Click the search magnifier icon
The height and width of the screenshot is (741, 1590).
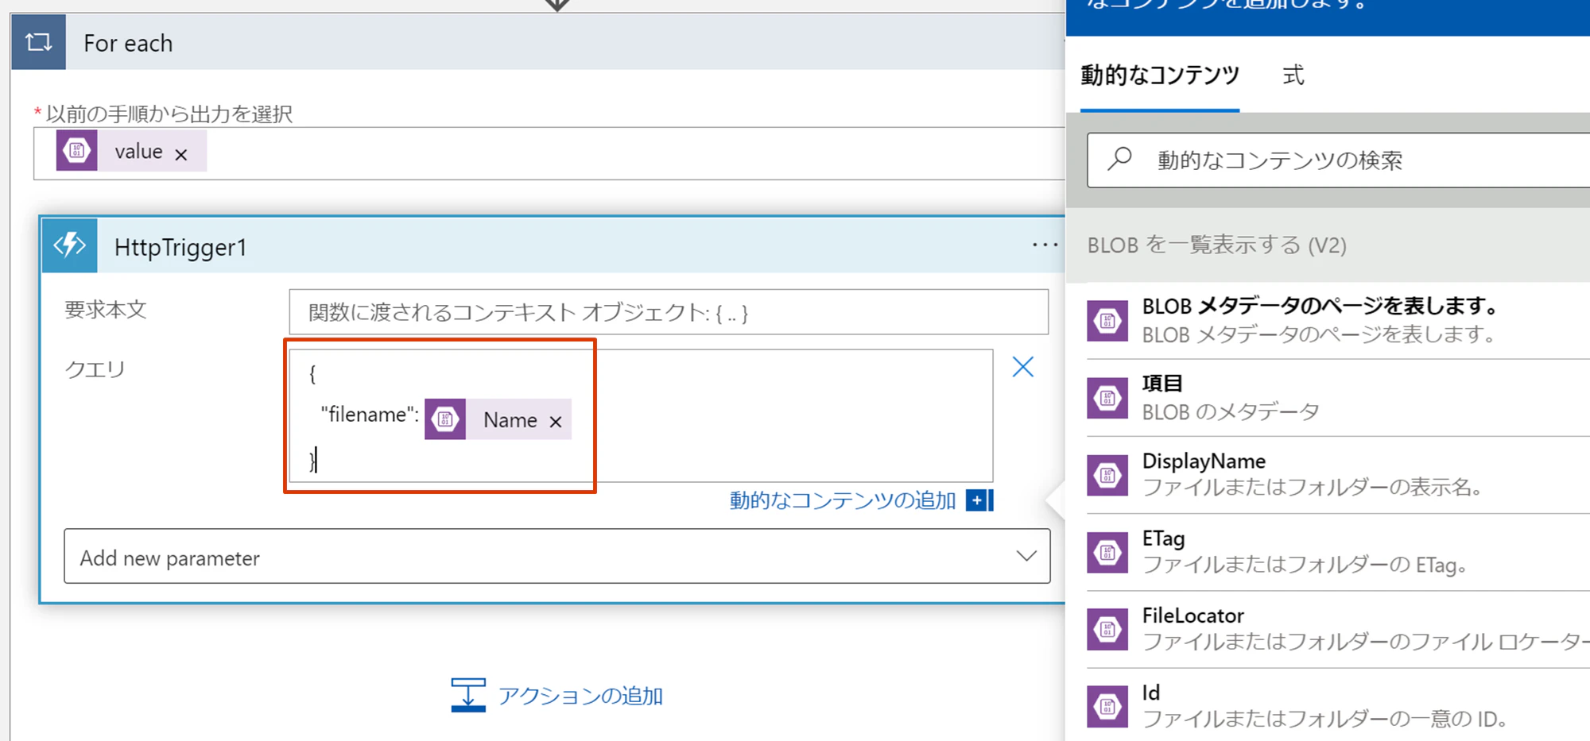coord(1119,160)
